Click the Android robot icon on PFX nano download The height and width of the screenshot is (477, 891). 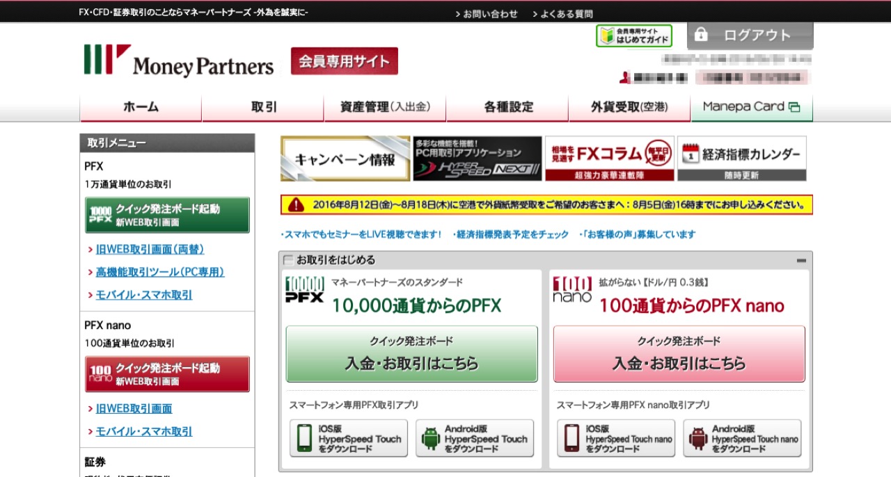click(698, 438)
